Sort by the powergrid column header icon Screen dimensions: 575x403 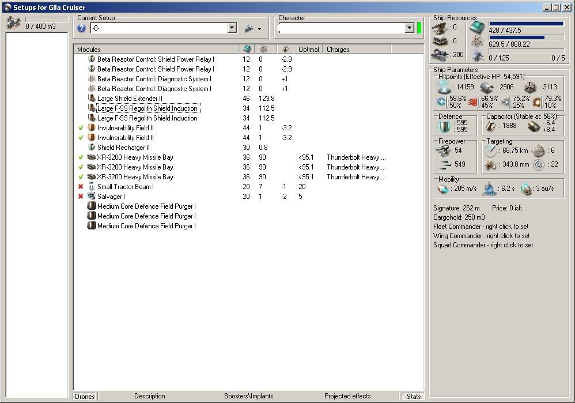(263, 49)
